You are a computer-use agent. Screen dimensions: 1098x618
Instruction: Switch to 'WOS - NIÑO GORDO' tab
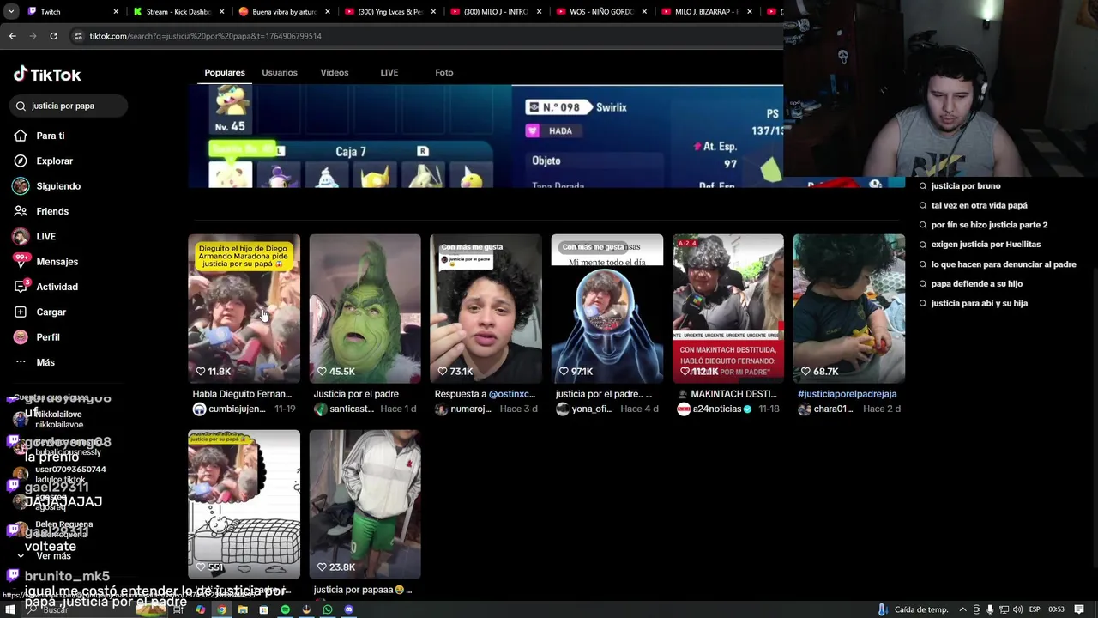pyautogui.click(x=600, y=12)
